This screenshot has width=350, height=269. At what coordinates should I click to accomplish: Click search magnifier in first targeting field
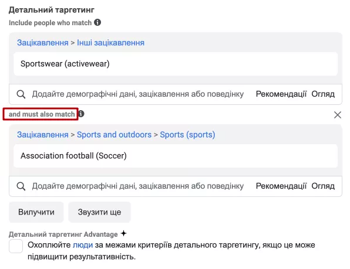click(x=21, y=94)
